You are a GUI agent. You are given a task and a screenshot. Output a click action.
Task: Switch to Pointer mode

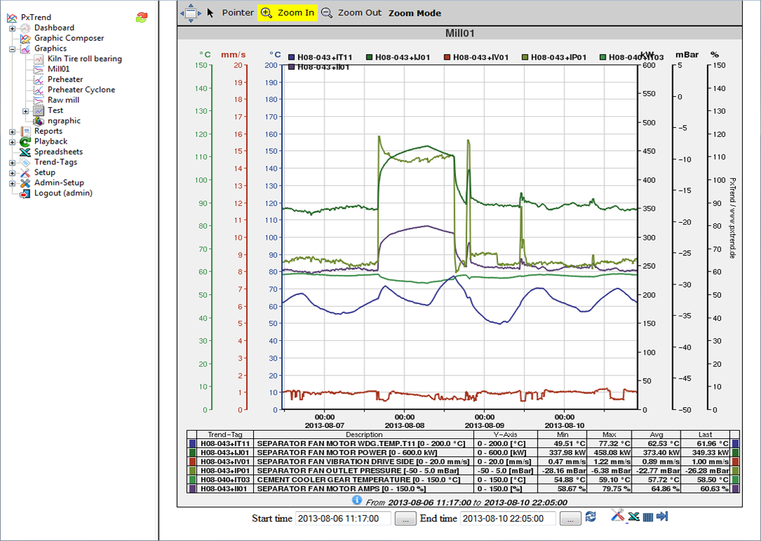click(x=231, y=13)
